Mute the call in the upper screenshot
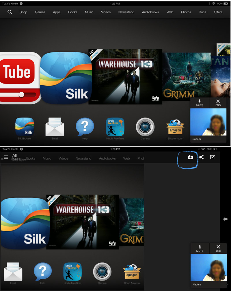 (200, 103)
